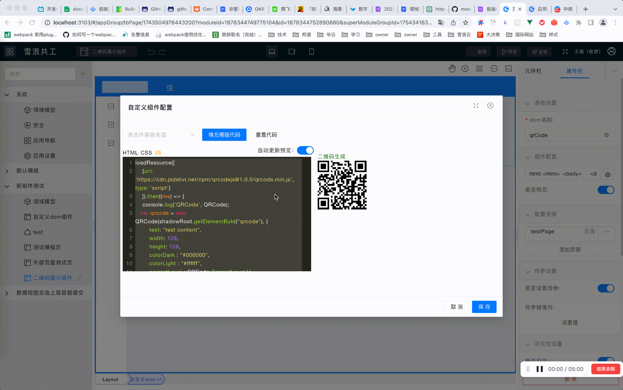Click the edit pencil on 二维码展示组件
The height and width of the screenshot is (390, 623).
[80, 278]
